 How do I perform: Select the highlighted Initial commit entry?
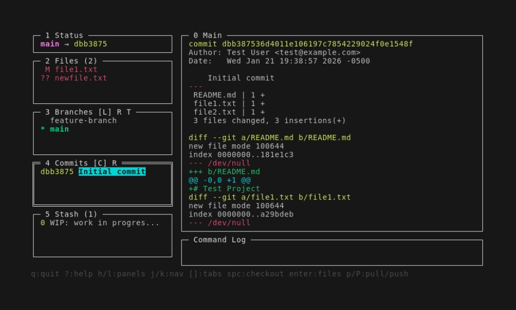[x=112, y=172]
